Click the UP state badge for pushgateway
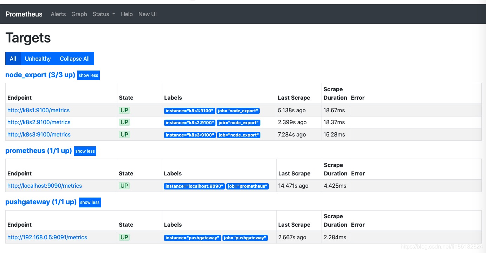 pos(124,237)
